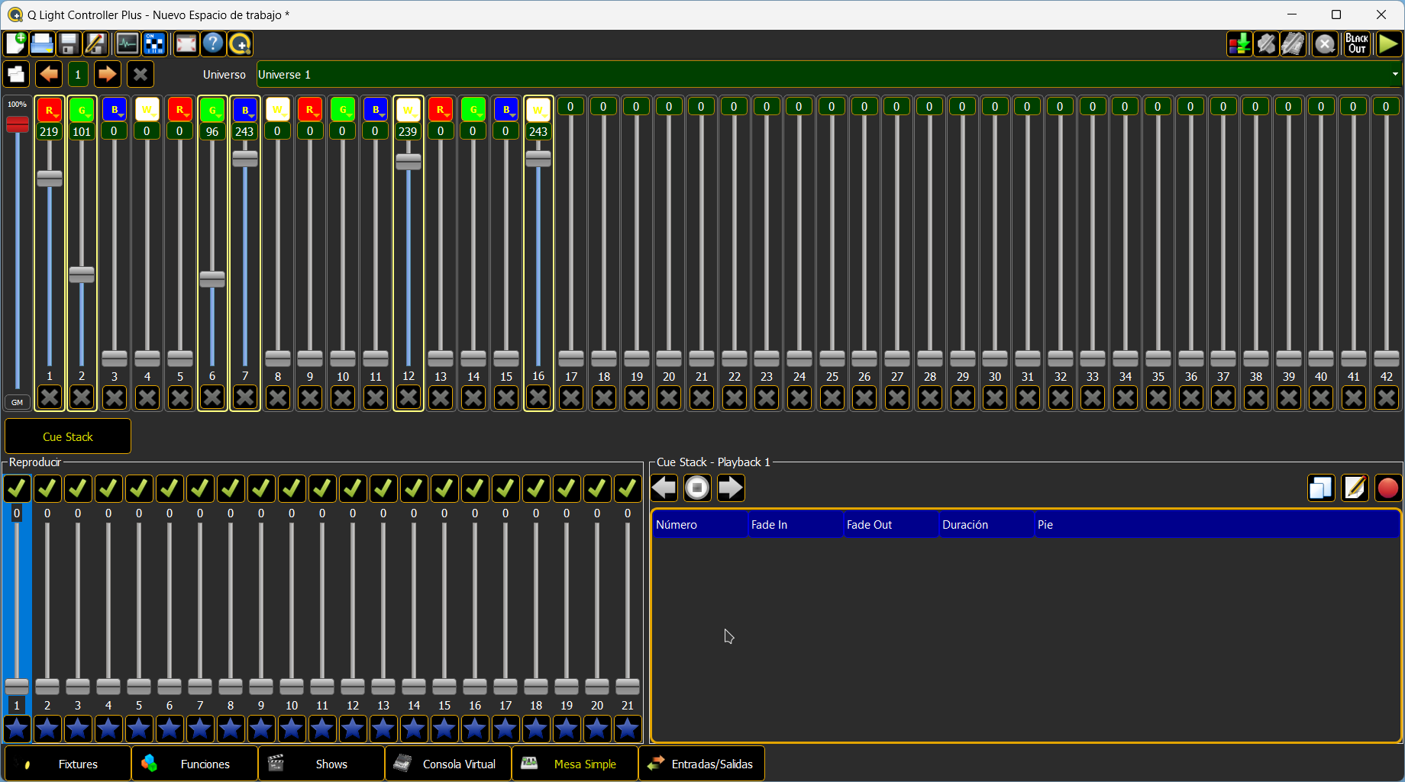The height and width of the screenshot is (782, 1405).
Task: Reset channel 1 with its X button
Action: (50, 397)
